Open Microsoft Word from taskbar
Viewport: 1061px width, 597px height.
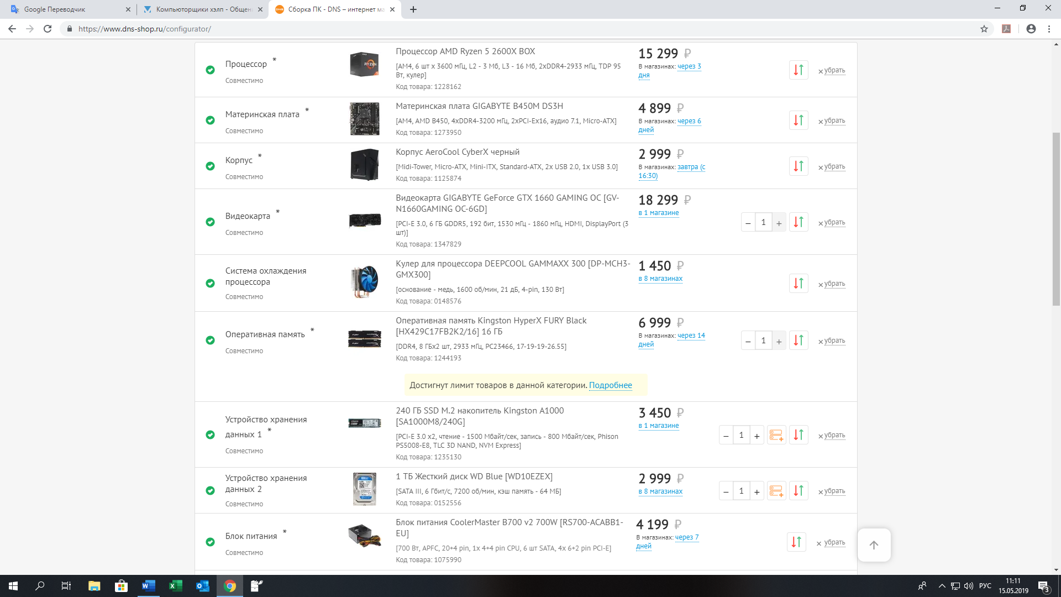148,586
